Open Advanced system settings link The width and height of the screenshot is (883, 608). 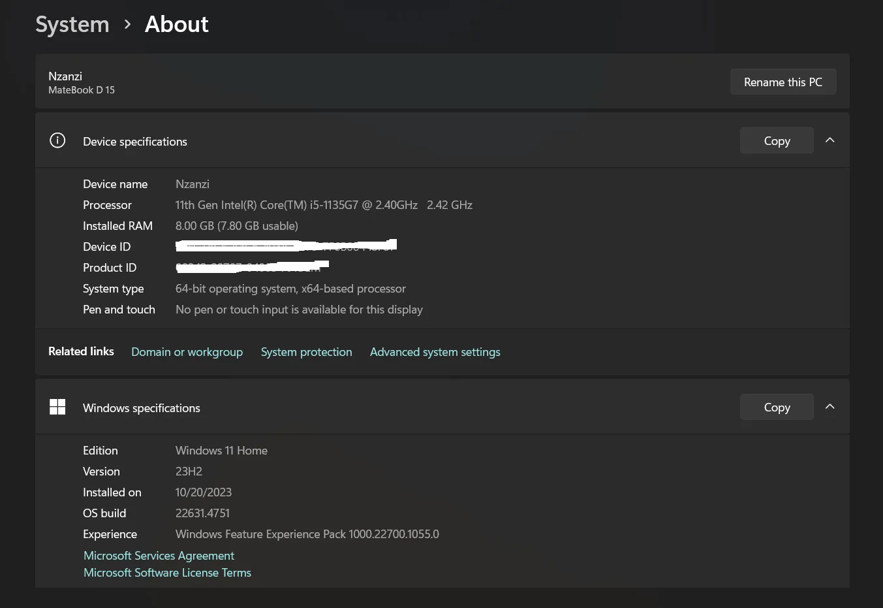(435, 352)
